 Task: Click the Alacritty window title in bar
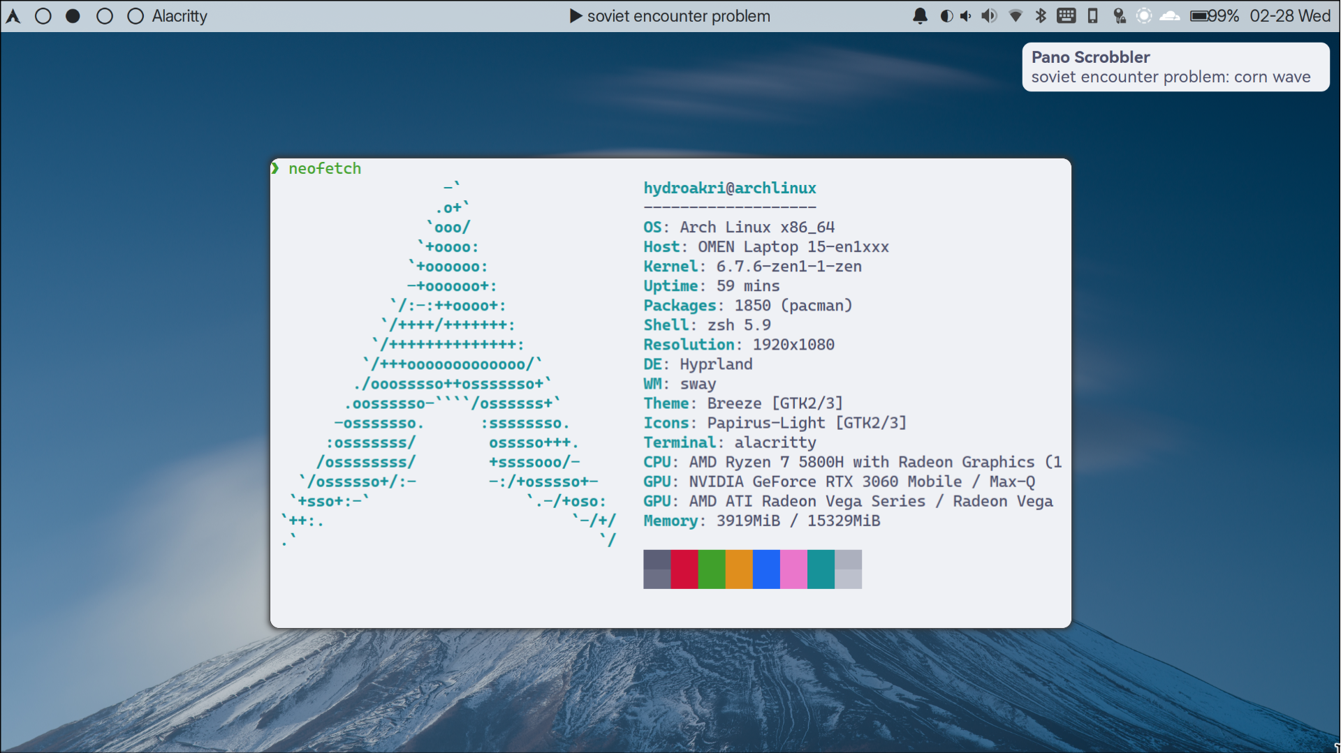tap(179, 16)
